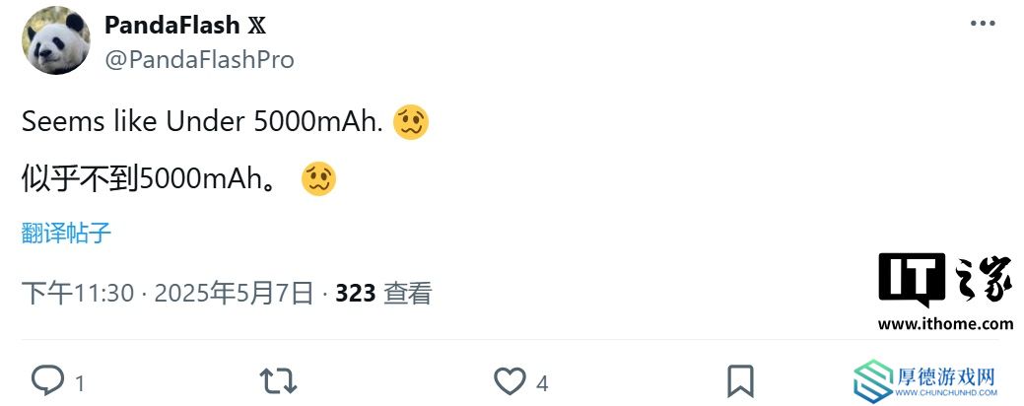Click the 厚德游戏网 watermark logo
The height and width of the screenshot is (406, 1024).
coord(926,381)
